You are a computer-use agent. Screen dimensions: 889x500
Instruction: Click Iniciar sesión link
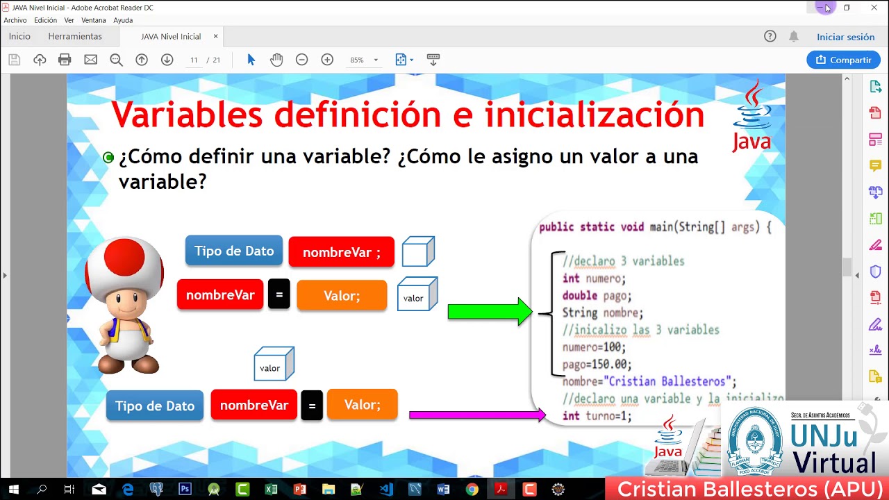(845, 37)
